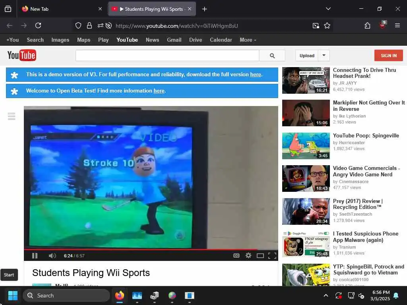Open the Prey (2017) Review video title
407x305 pixels.
[358, 204]
